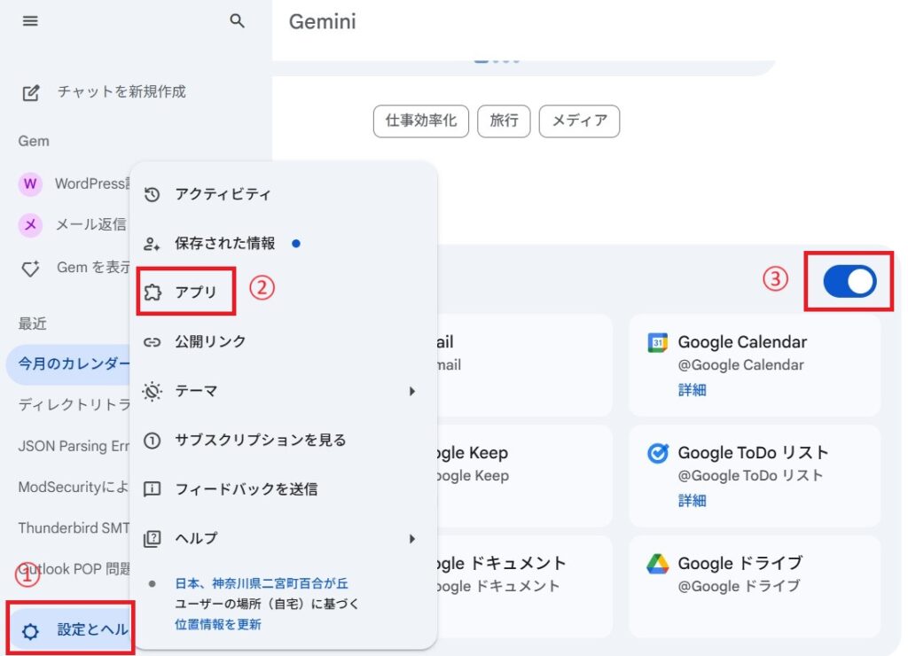Open Outlook POP 問題 recent chat
The width and height of the screenshot is (908, 656).
[x=74, y=570]
